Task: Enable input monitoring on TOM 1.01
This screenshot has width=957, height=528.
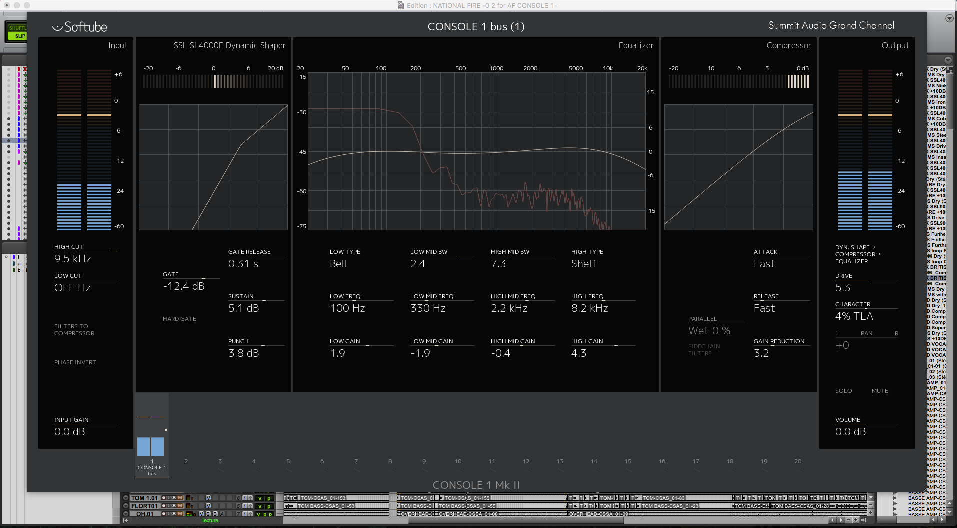Action: click(x=169, y=498)
